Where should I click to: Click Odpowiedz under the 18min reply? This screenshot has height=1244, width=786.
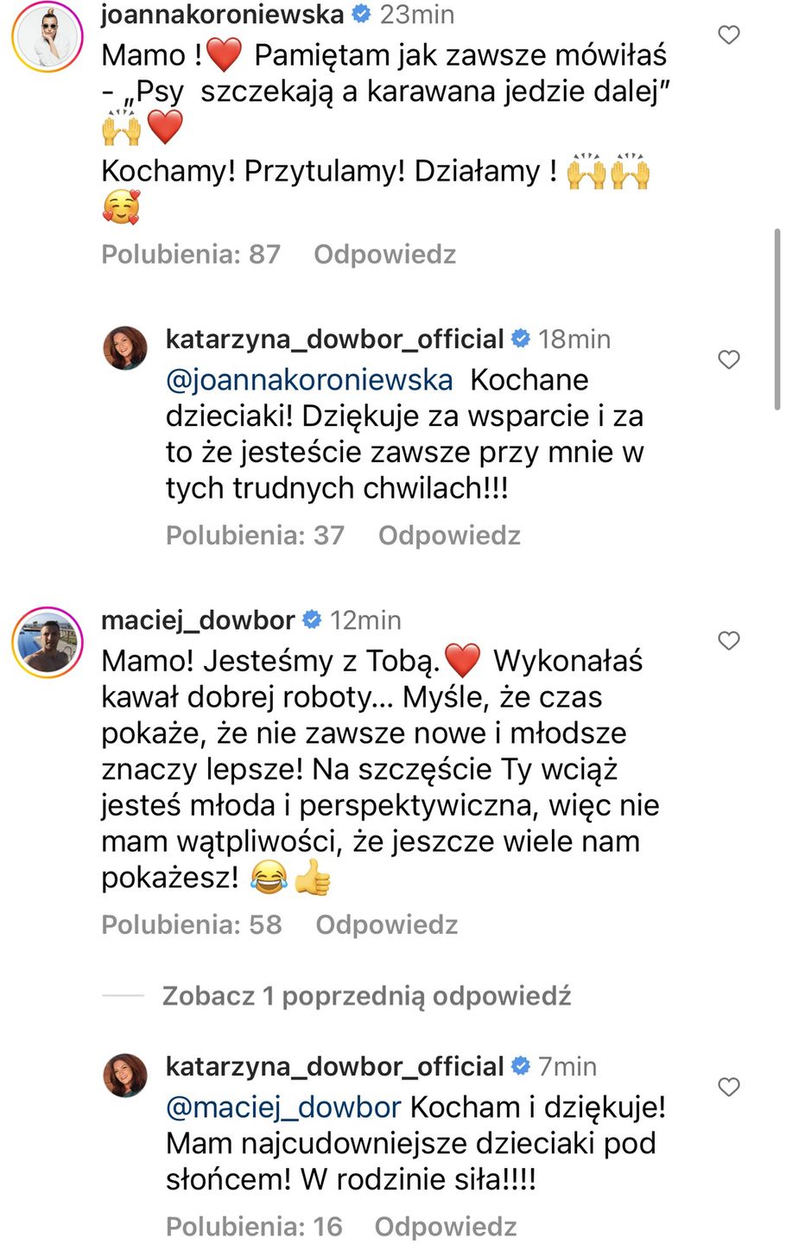(449, 536)
